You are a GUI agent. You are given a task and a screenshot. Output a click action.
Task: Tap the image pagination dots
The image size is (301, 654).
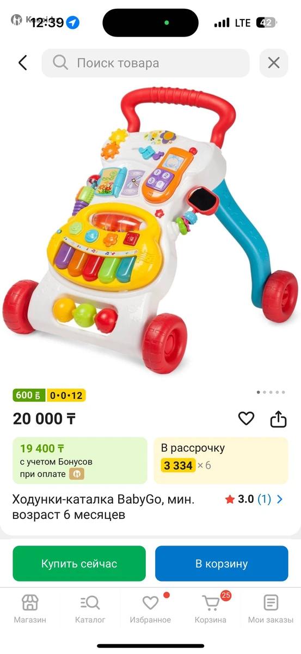271,392
